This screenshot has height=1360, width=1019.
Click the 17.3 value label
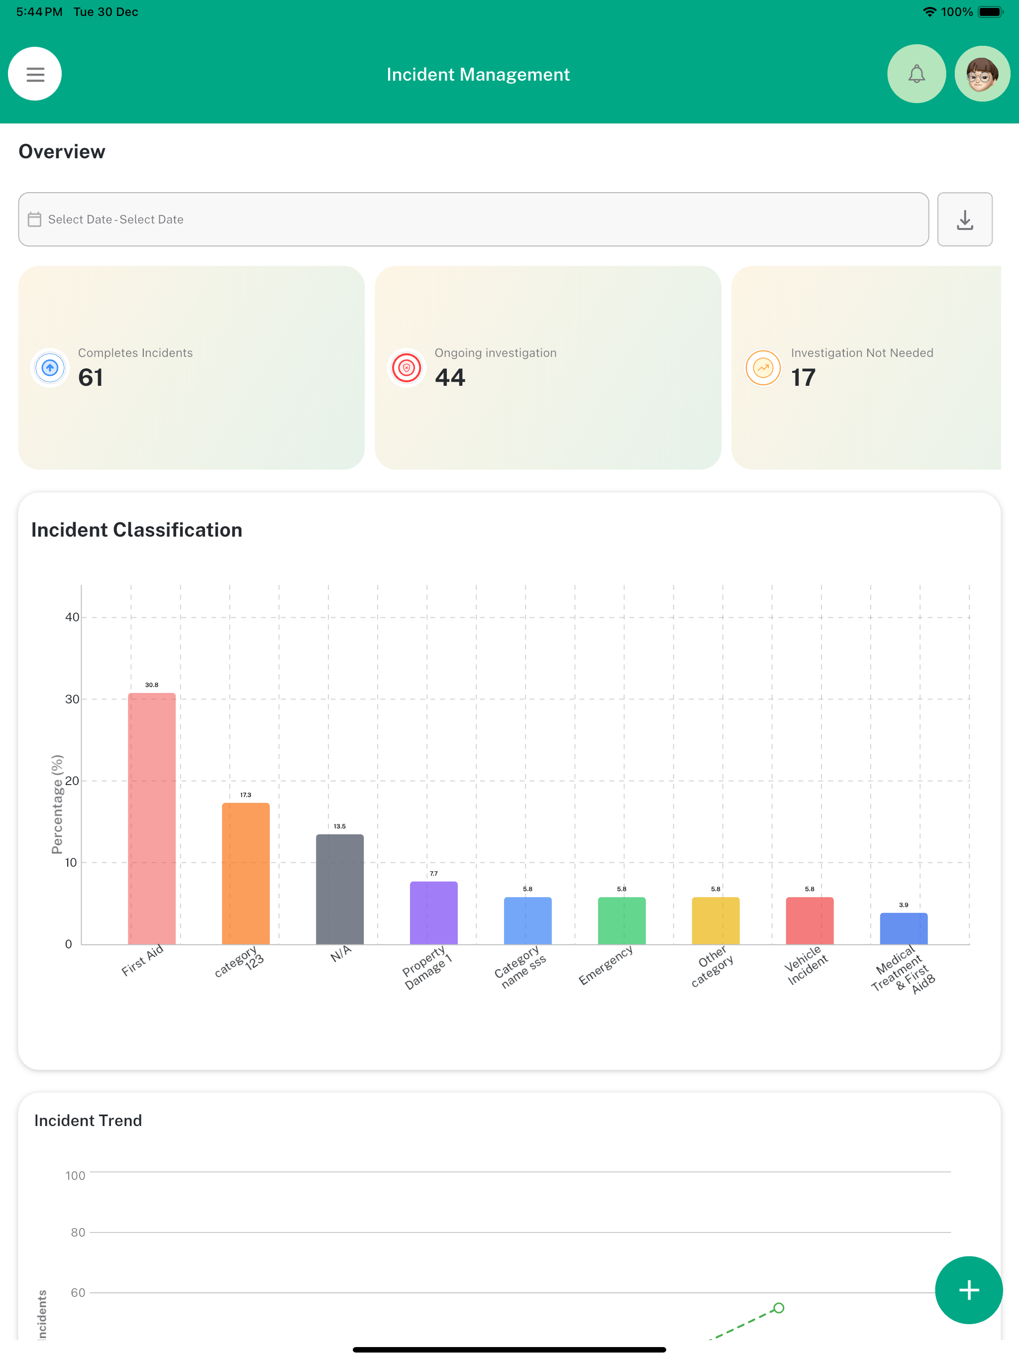(246, 795)
